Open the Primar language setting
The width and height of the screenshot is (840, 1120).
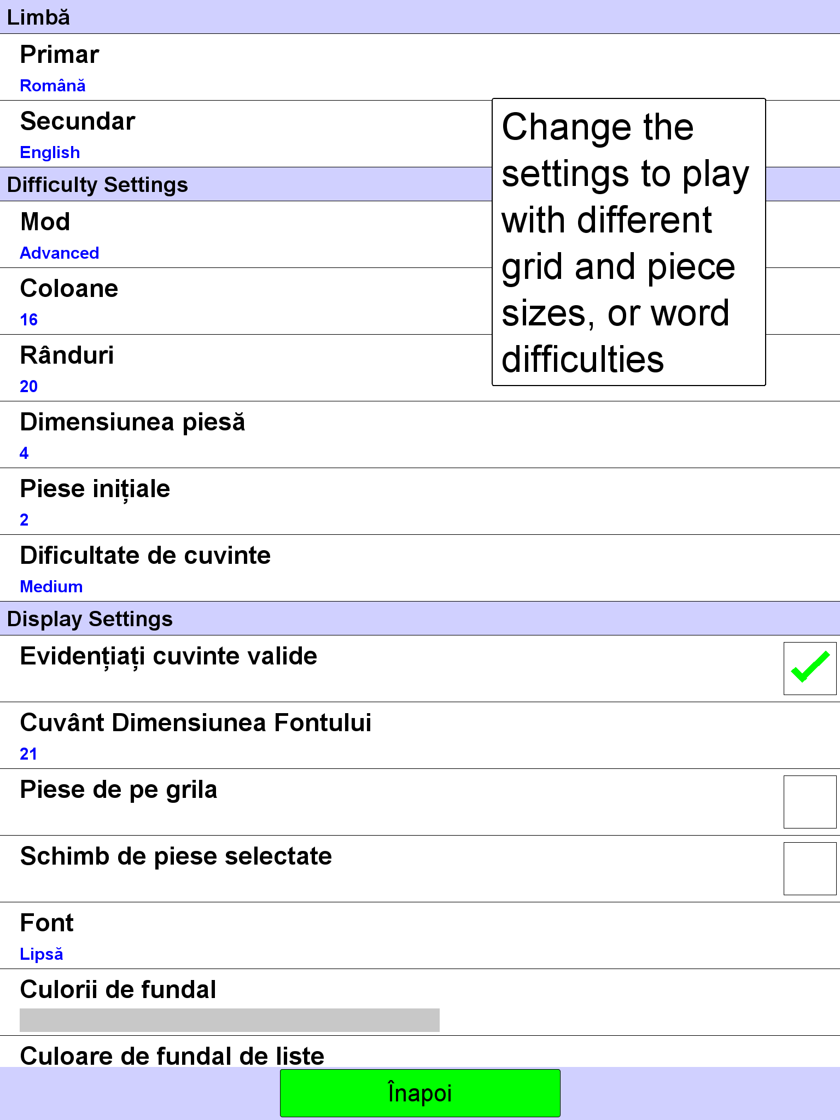pyautogui.click(x=420, y=67)
